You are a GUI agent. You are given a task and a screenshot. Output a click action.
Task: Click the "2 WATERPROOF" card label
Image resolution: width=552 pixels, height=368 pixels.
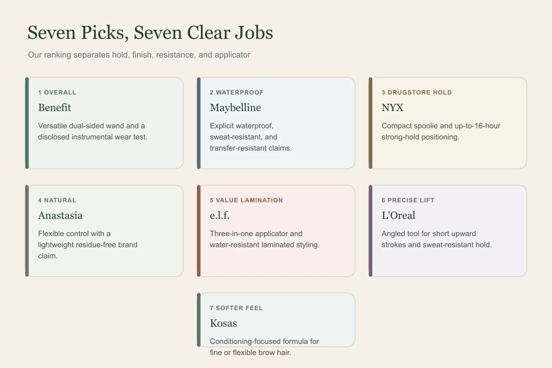tap(237, 92)
